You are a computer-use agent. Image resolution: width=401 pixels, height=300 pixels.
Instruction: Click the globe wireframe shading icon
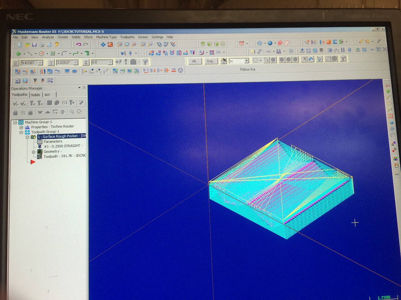coord(260,43)
